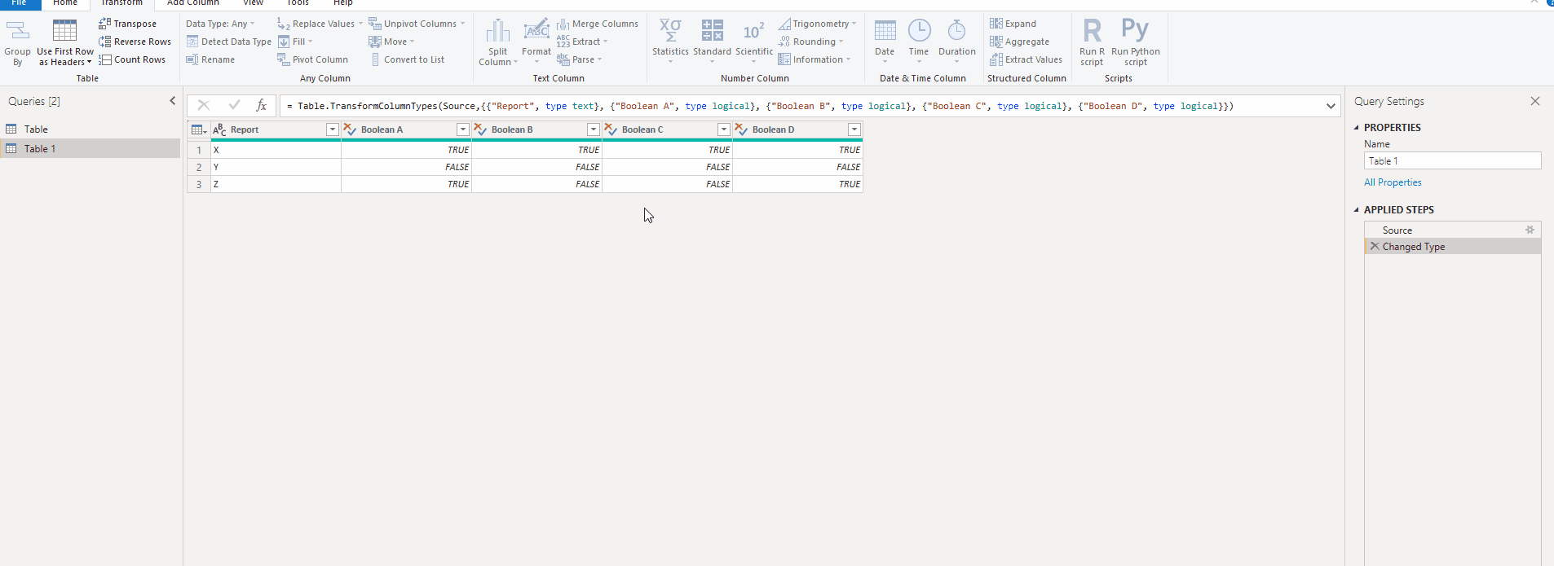1554x566 pixels.
Task: Open the Rounding dropdown
Action: pos(811,42)
